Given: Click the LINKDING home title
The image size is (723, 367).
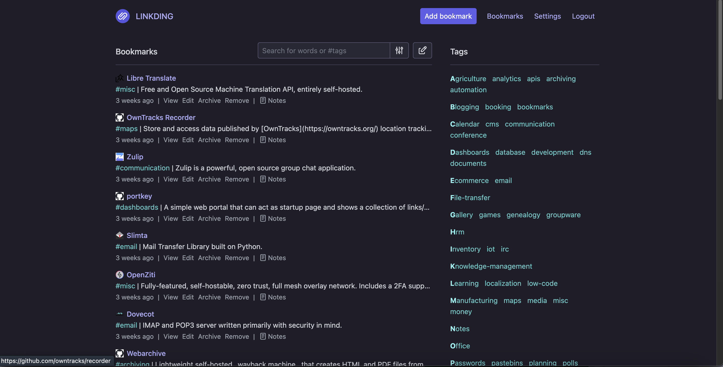Looking at the screenshot, I should coord(154,16).
